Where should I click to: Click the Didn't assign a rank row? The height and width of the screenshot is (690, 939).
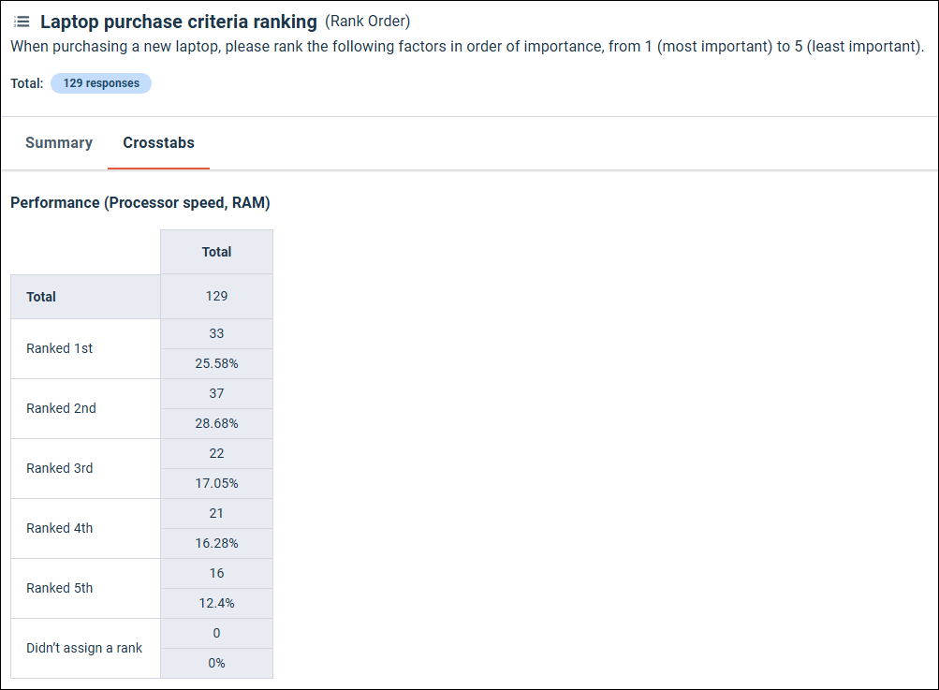click(85, 648)
